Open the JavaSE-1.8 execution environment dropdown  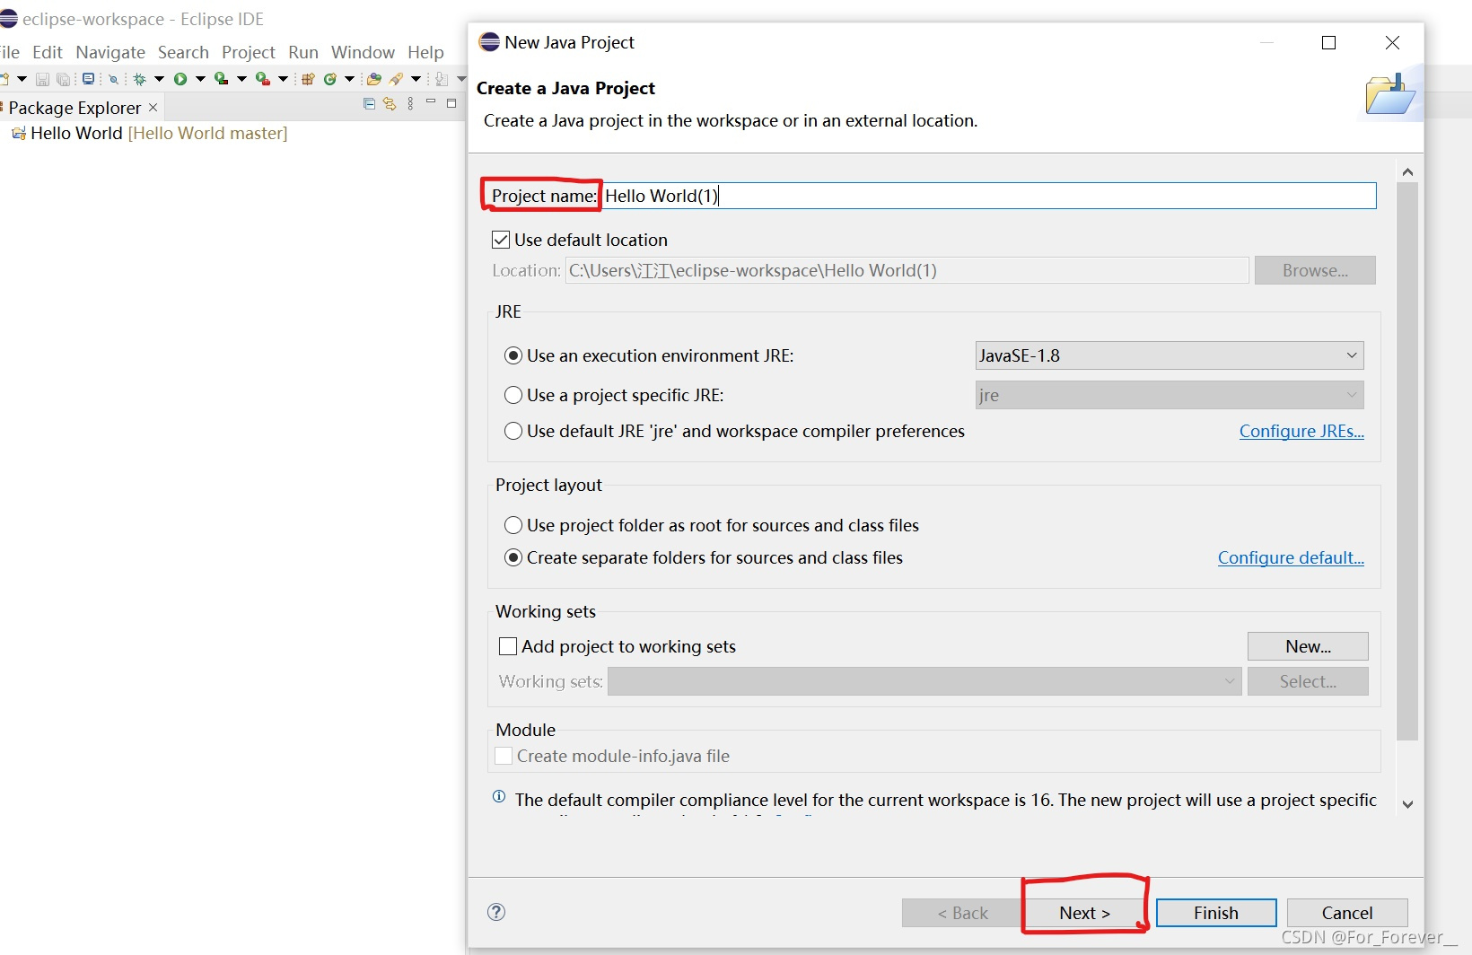click(x=1170, y=355)
